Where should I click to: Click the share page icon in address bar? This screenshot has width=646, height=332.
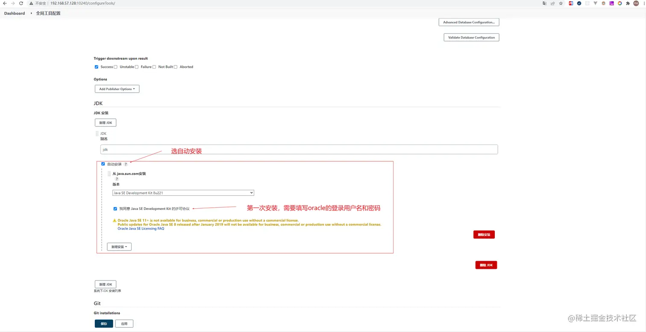click(552, 3)
